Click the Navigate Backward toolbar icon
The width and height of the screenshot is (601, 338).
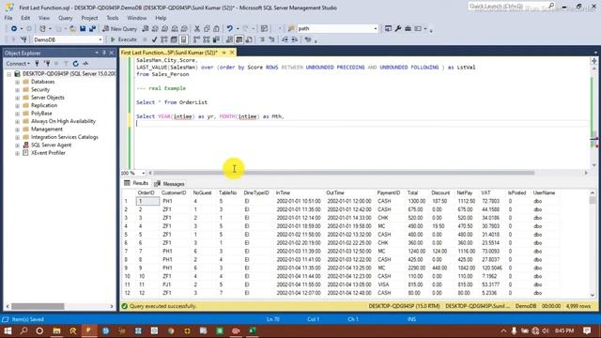coord(14,29)
